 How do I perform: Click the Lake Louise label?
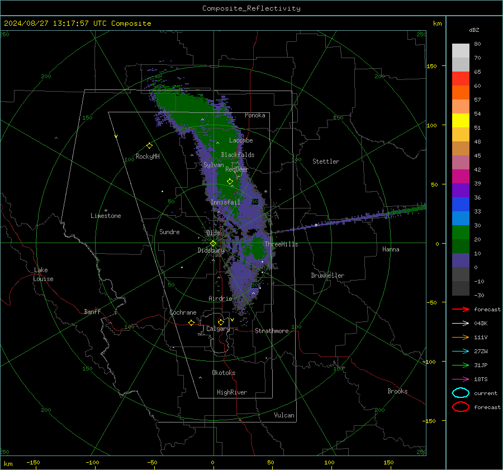point(43,274)
